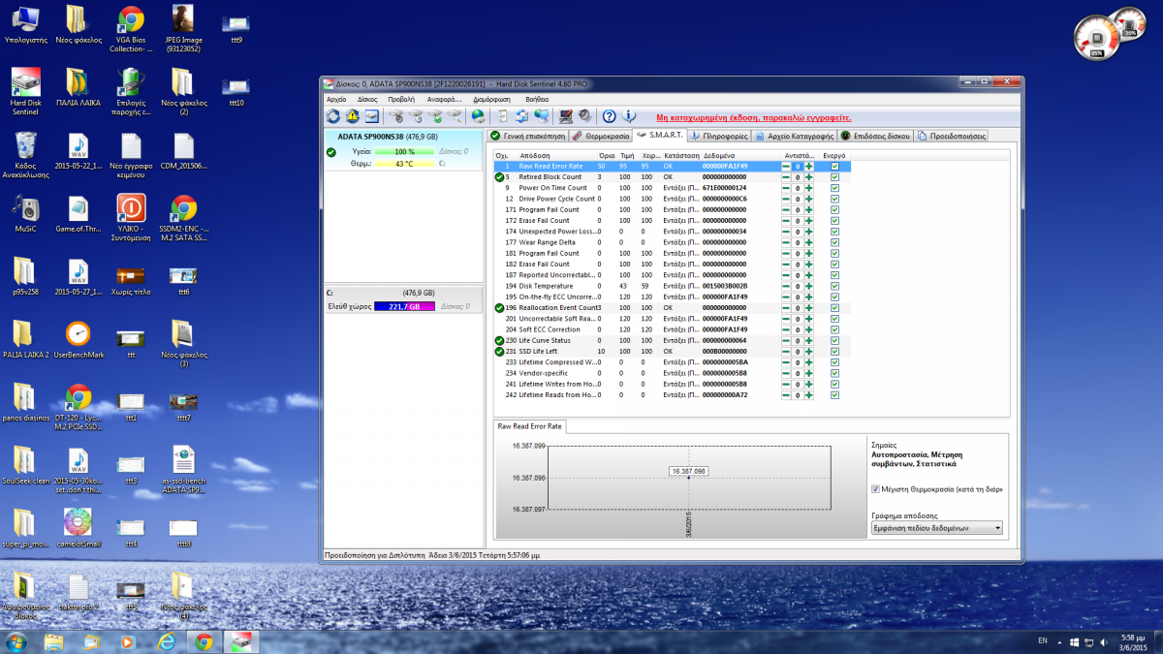
Task: Open the Δίσκος menu
Action: coord(367,99)
